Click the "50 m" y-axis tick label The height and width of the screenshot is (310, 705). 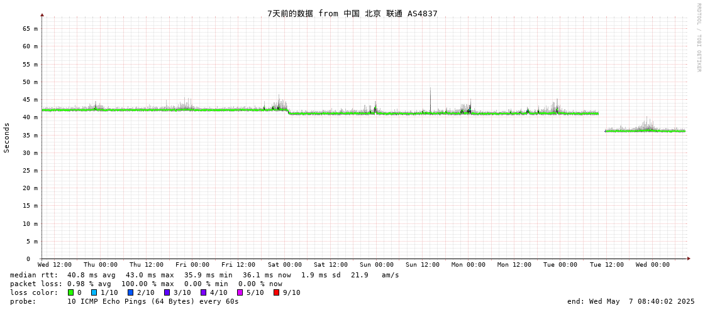pos(30,82)
